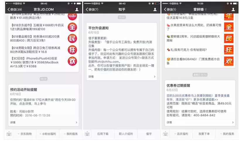
Task: Switch to keyboard input in the 京东JD.COM chat
Action: point(9,134)
